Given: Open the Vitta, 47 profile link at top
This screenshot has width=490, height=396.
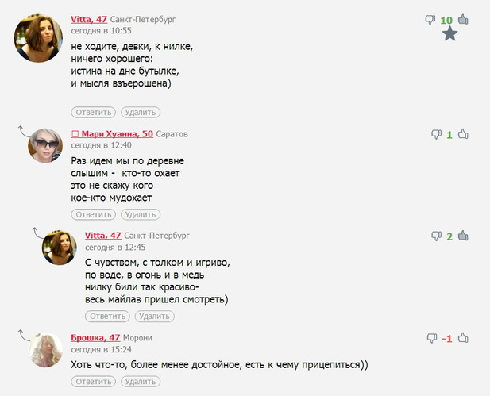Looking at the screenshot, I should point(89,19).
